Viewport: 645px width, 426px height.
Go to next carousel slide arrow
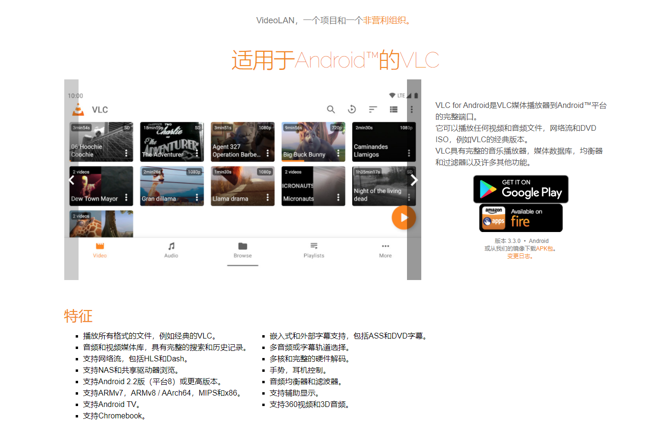414,180
